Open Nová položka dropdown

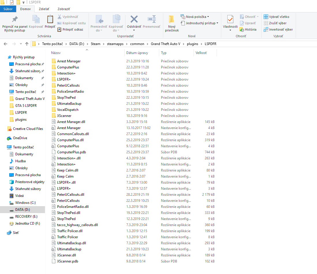(195, 16)
